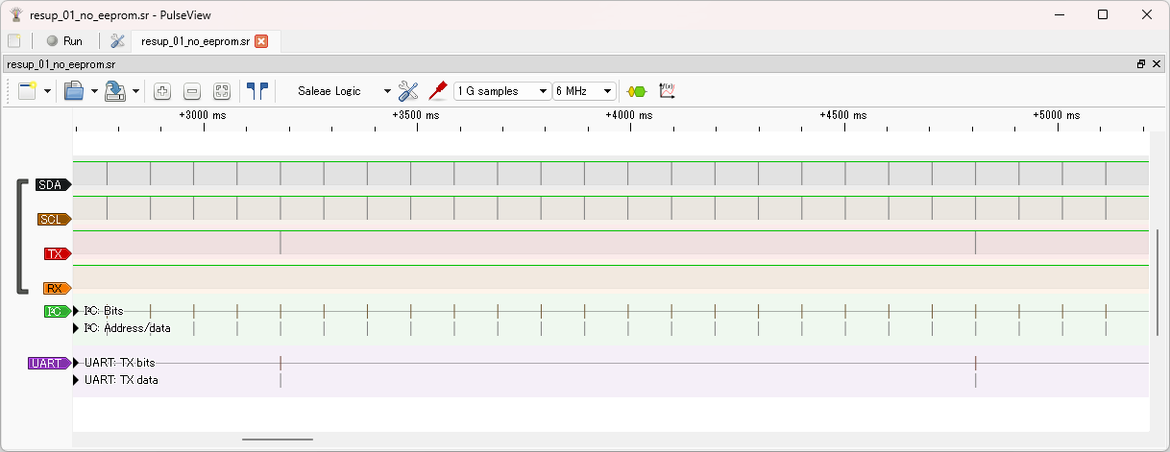Select the SCL channel label
The height and width of the screenshot is (452, 1170).
(53, 219)
